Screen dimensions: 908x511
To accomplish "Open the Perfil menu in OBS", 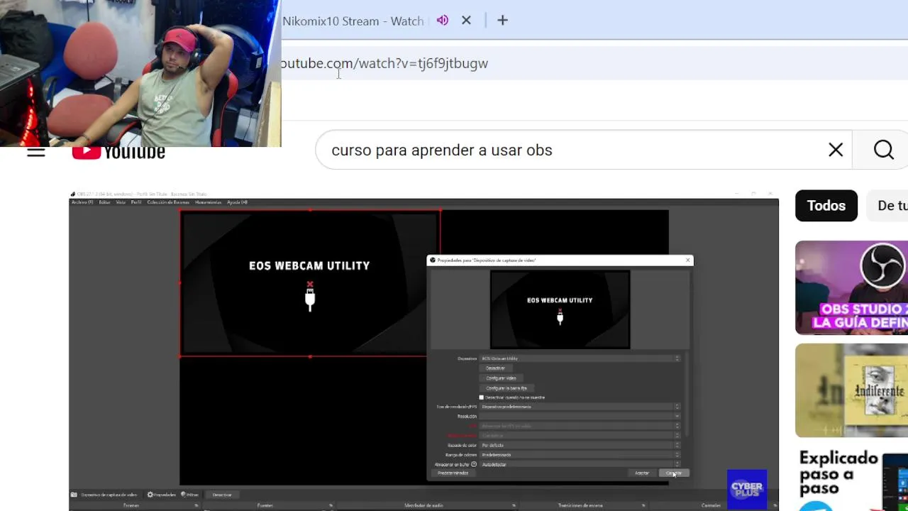I will (x=136, y=202).
